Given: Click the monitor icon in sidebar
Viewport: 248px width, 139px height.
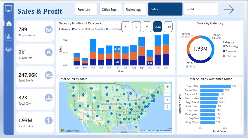Looking at the screenshot, I should click(x=9, y=8).
